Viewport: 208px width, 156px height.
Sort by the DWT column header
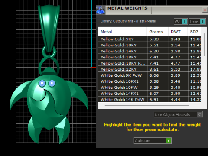178,32
